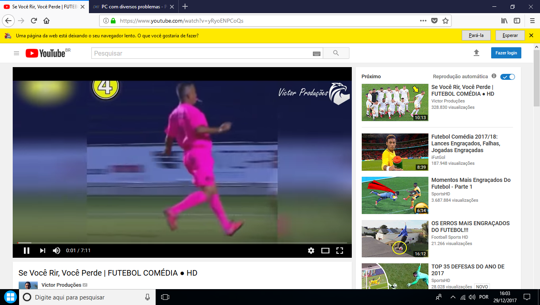Show hidden system tray icons chevron
This screenshot has width=540, height=305.
(x=453, y=297)
